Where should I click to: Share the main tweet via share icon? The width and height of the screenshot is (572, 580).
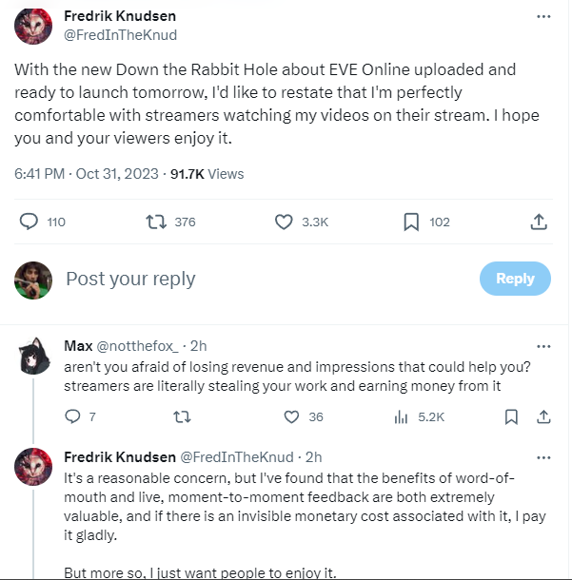(x=539, y=222)
